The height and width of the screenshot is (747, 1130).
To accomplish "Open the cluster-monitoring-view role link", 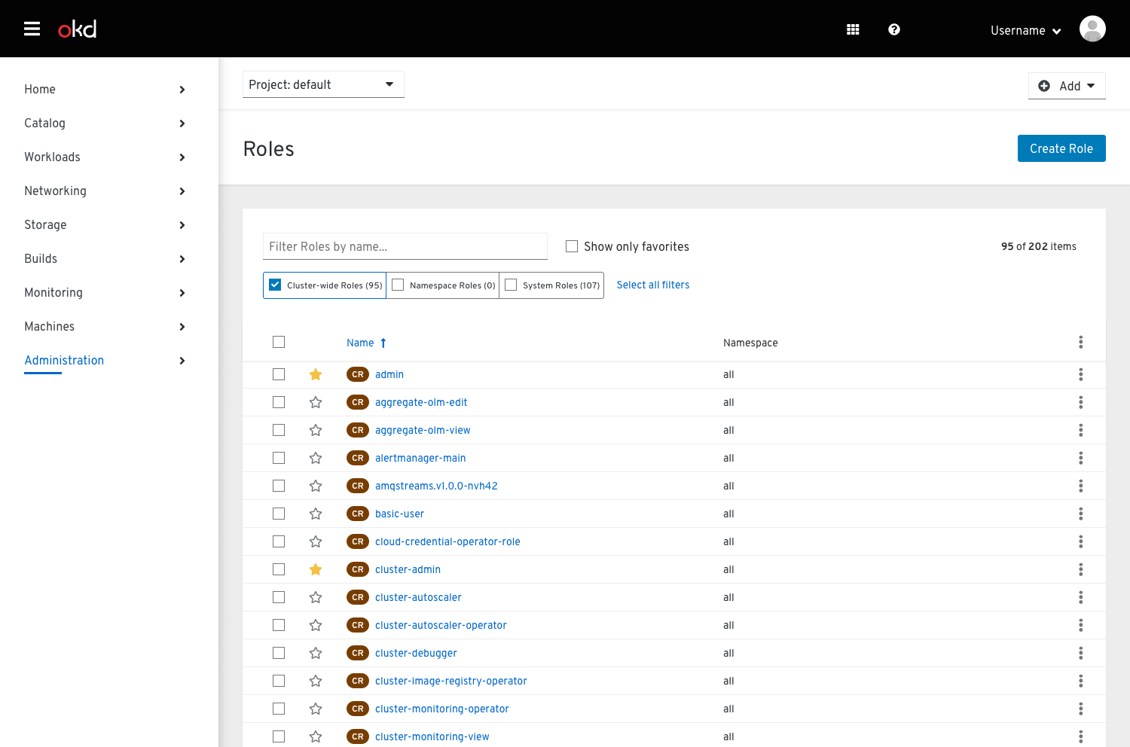I will pyautogui.click(x=432, y=736).
